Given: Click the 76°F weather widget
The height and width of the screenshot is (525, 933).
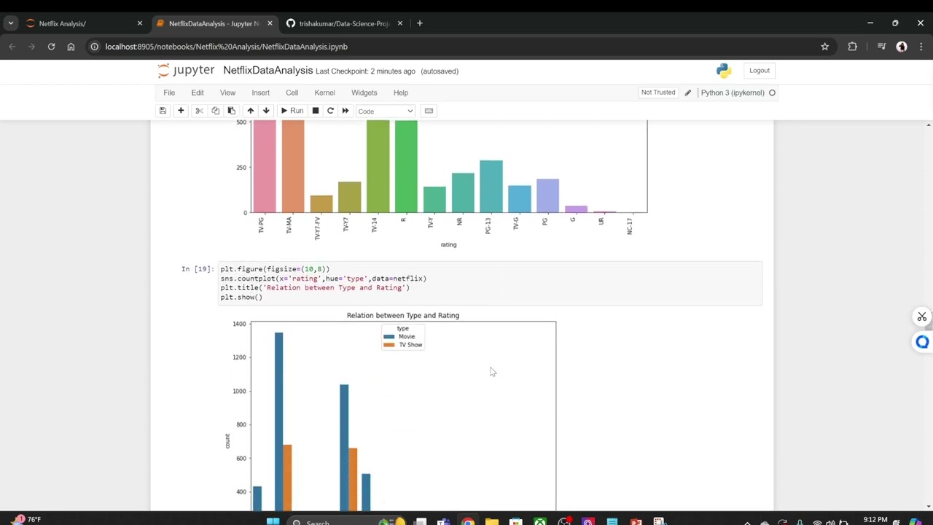Looking at the screenshot, I should tap(26, 520).
